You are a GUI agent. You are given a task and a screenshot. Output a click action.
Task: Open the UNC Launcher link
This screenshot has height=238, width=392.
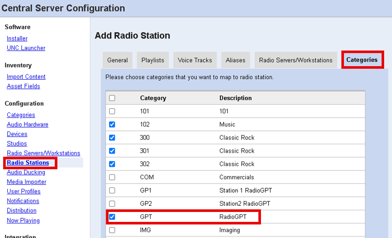click(x=26, y=48)
